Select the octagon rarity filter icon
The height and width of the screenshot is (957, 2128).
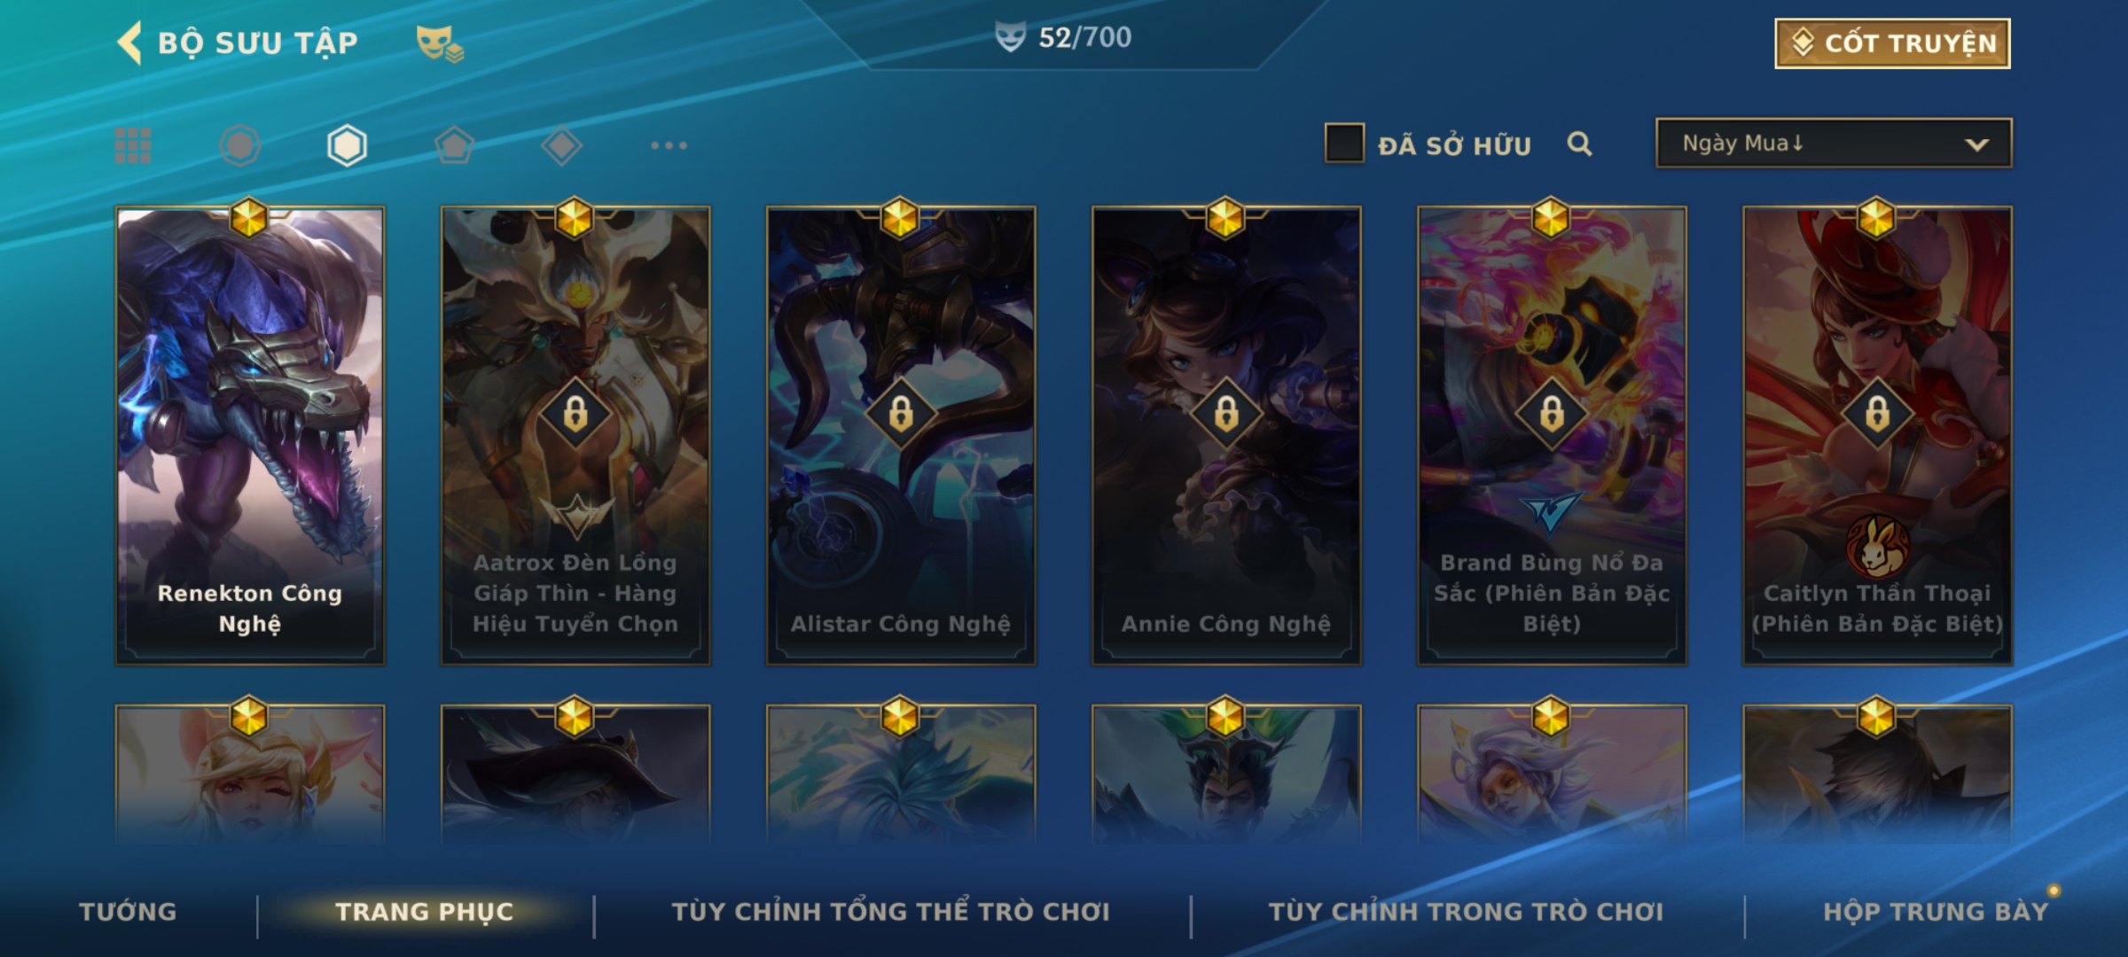[x=240, y=145]
